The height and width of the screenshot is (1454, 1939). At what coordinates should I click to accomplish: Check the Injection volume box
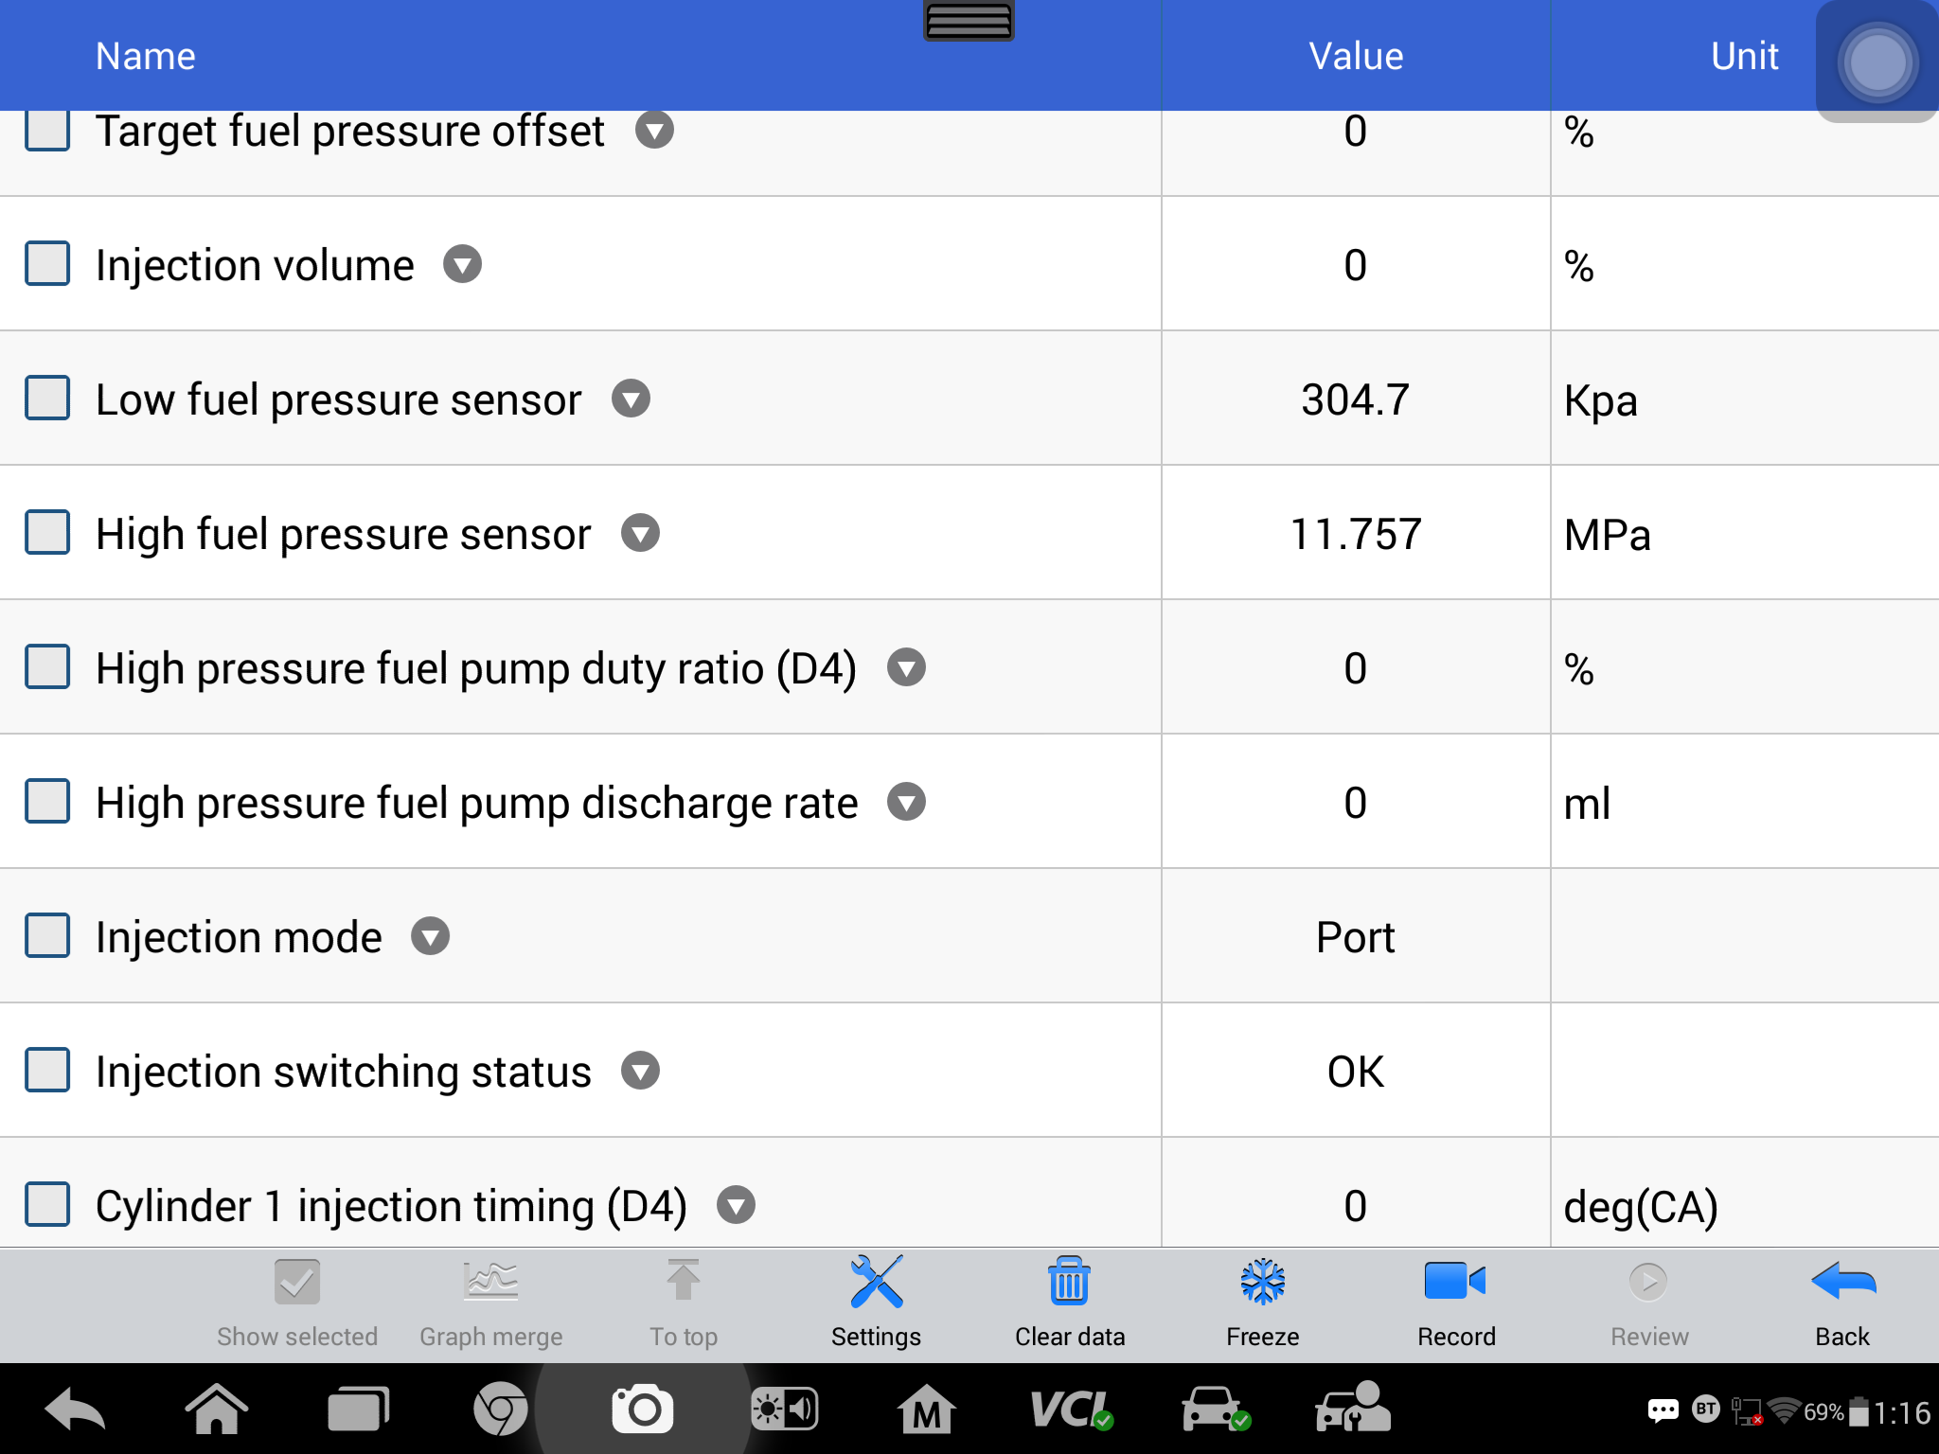[x=47, y=263]
